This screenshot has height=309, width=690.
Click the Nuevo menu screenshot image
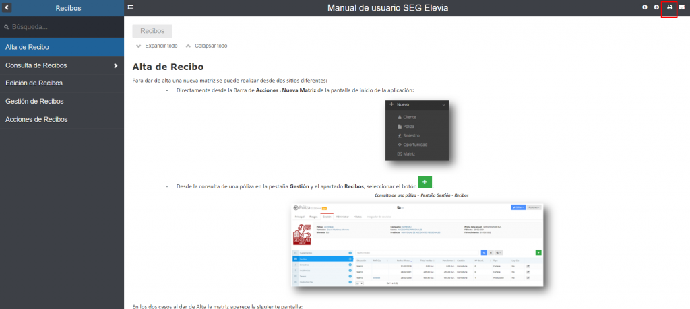click(x=416, y=131)
